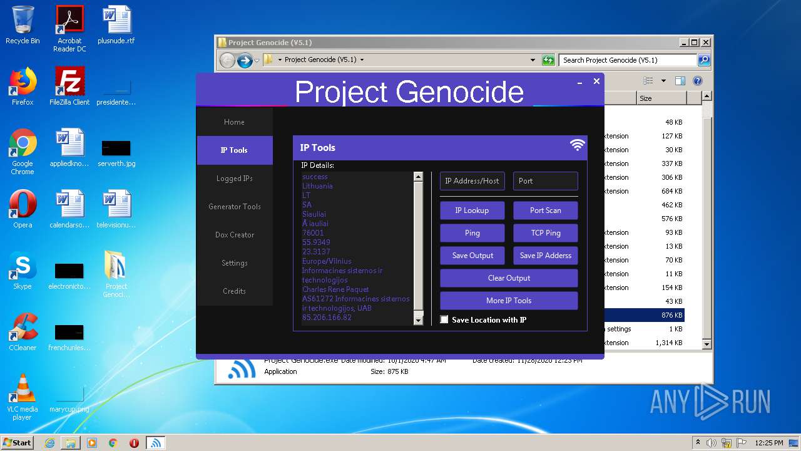801x451 pixels.
Task: Start a Port Scan
Action: tap(546, 210)
